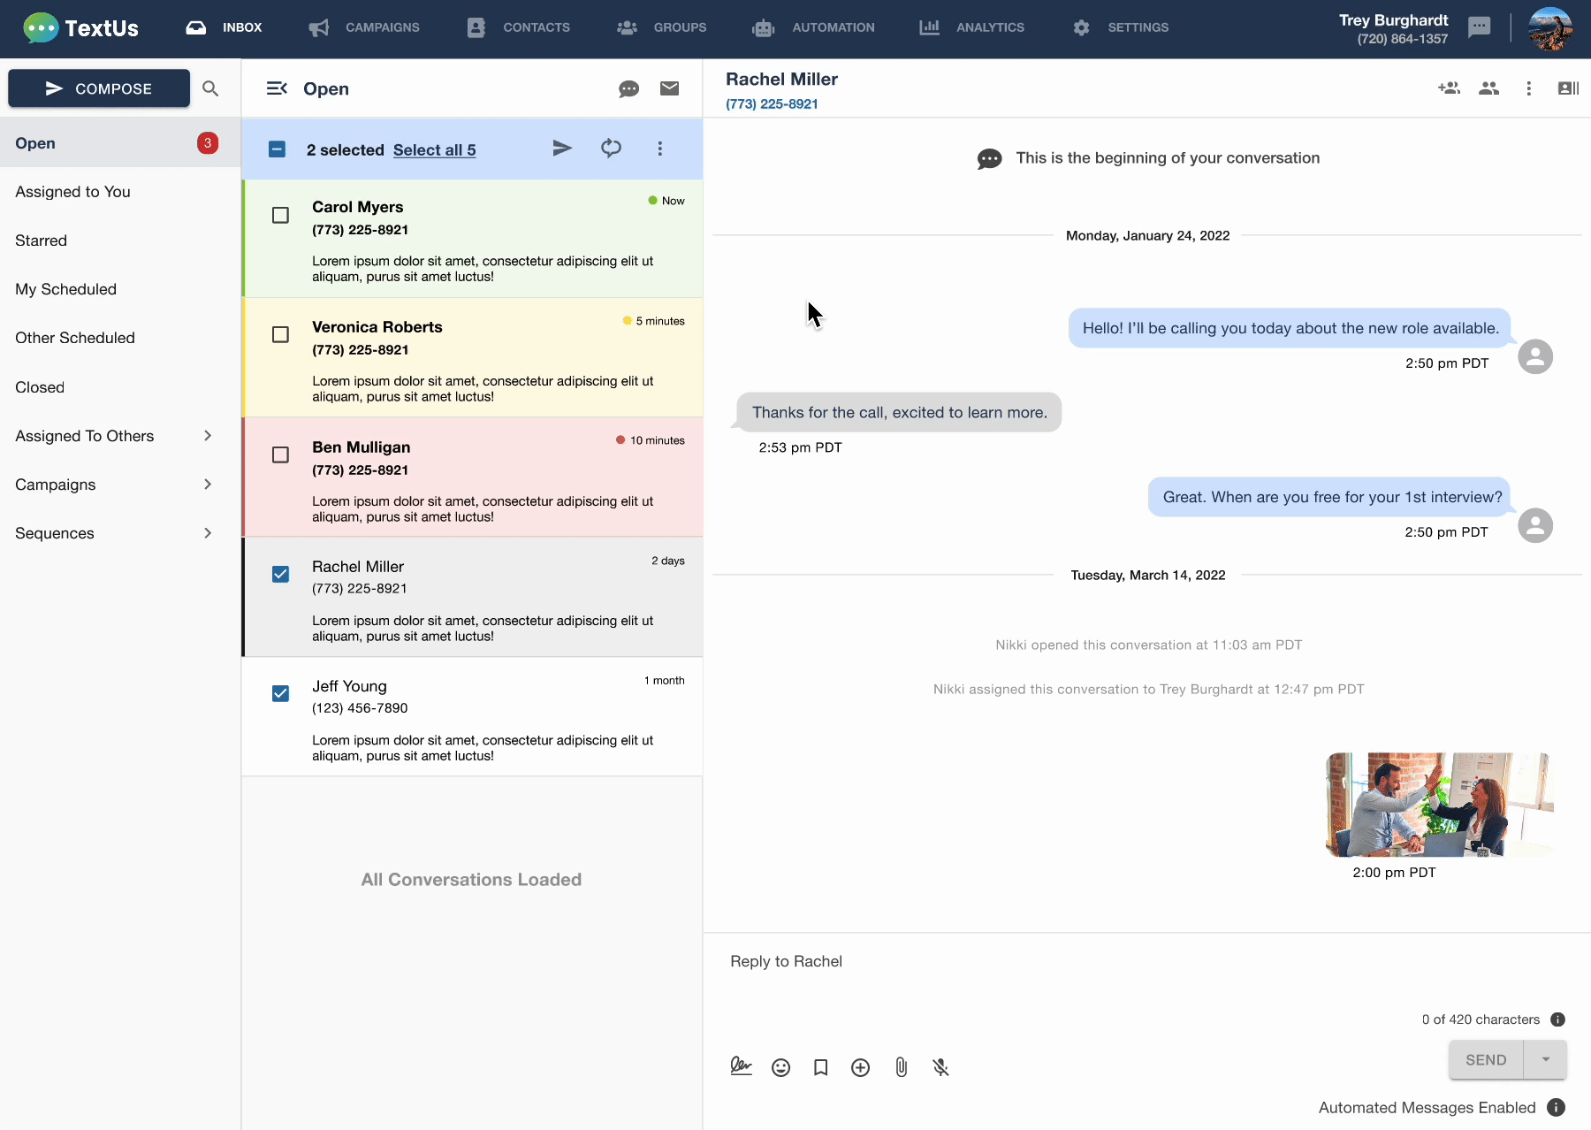This screenshot has width=1591, height=1130.
Task: Click the Automated Messages Enabled info icon
Action: tap(1557, 1107)
